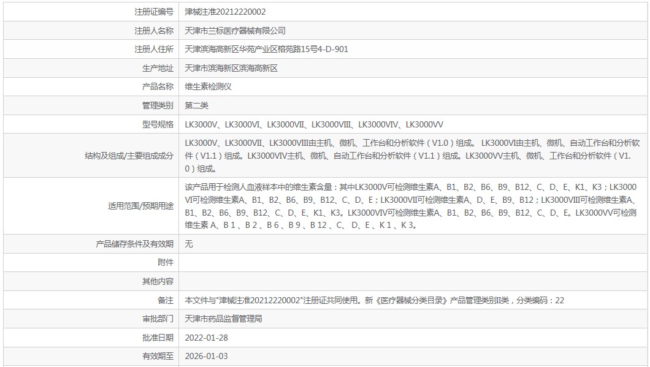Select the 管理类别 label
Viewport: 650px width, 367px height.
158,105
